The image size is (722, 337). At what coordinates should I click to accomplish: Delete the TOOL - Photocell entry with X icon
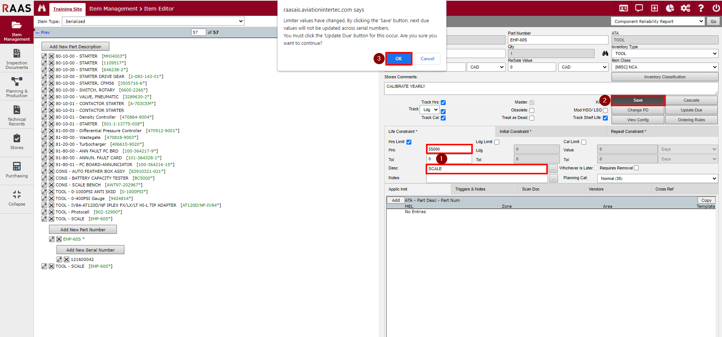tap(51, 212)
